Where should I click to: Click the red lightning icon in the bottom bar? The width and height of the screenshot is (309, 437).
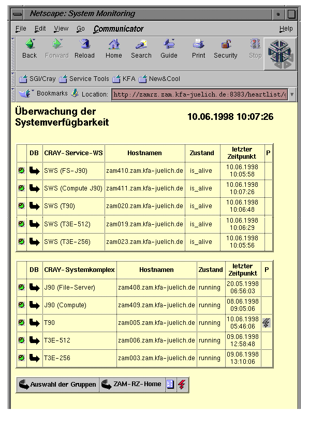point(182,385)
